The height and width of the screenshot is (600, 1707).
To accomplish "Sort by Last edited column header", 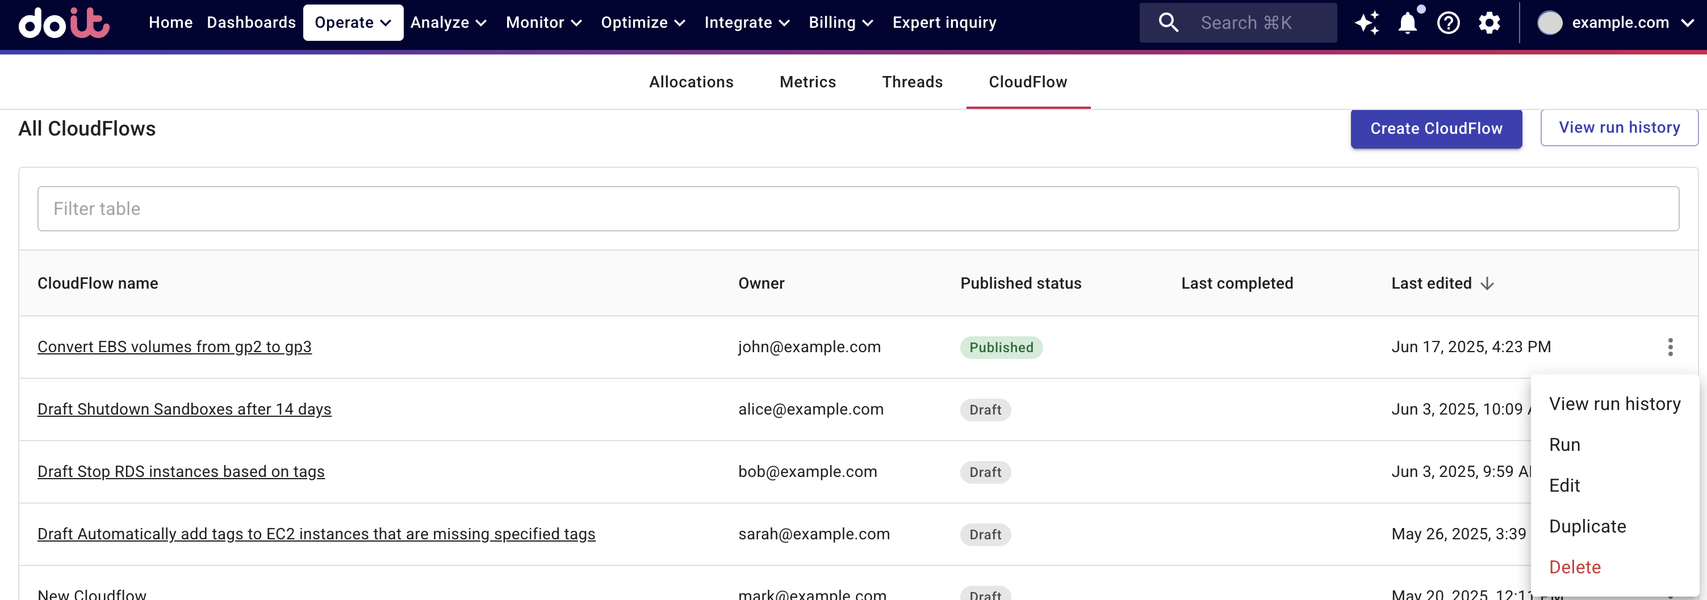I will (x=1432, y=283).
